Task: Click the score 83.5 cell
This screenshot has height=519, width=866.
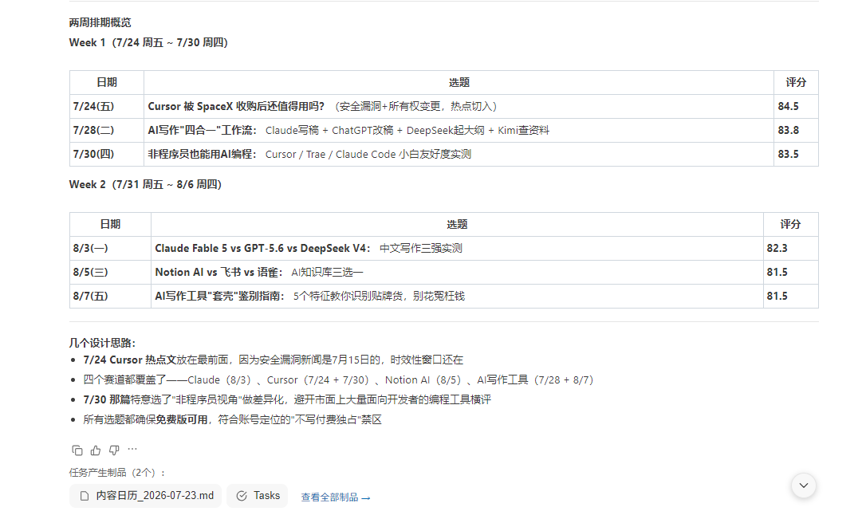Action: click(x=796, y=154)
